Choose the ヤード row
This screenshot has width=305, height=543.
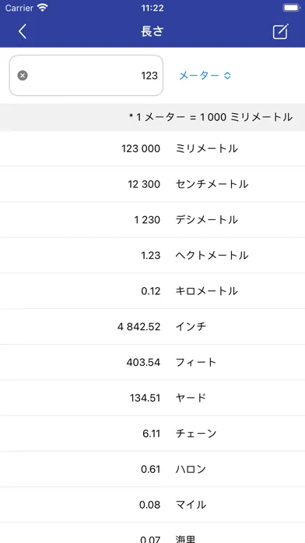tap(152, 398)
